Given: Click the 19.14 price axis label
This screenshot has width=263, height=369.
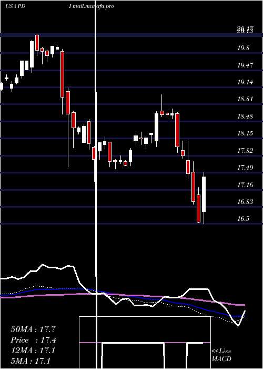Looking at the screenshot, I should pos(245,82).
